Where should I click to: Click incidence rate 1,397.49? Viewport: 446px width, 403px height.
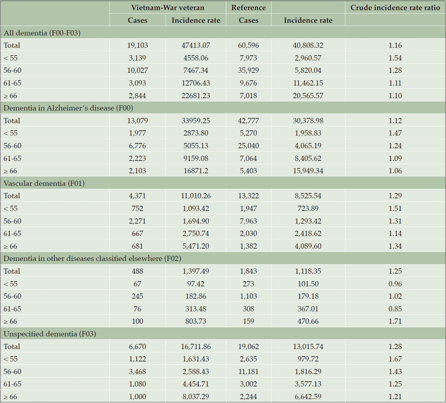[196, 271]
